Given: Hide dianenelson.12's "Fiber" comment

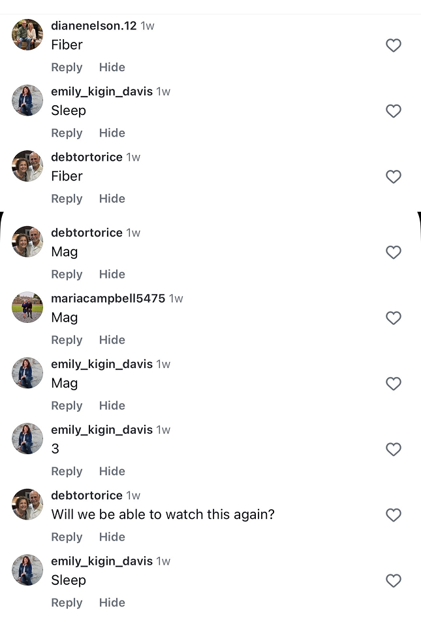Looking at the screenshot, I should point(112,67).
